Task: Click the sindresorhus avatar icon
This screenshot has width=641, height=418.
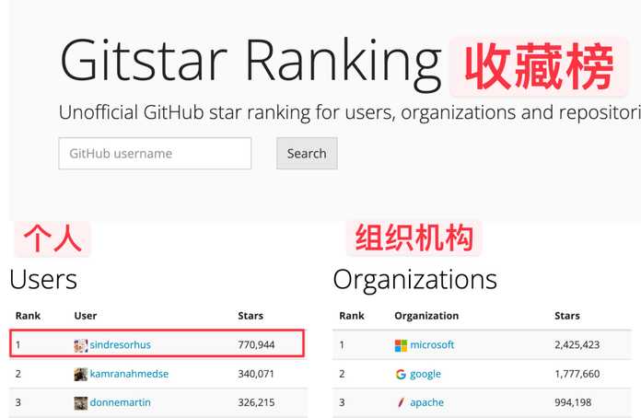Action: point(80,345)
